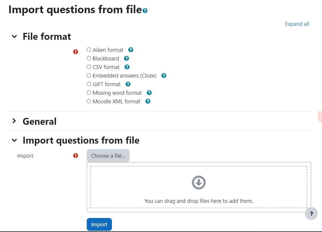Image resolution: width=322 pixels, height=232 pixels.
Task: Click the Expand all link
Action: click(x=297, y=24)
